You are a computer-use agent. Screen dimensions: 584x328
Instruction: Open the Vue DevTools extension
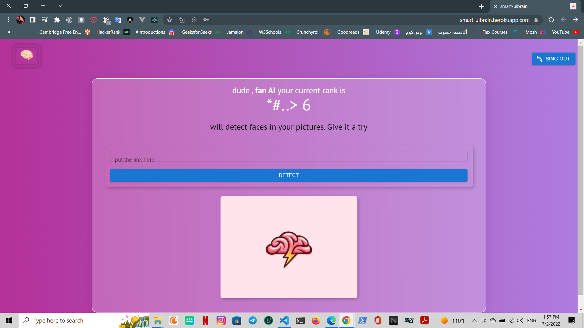coord(142,20)
